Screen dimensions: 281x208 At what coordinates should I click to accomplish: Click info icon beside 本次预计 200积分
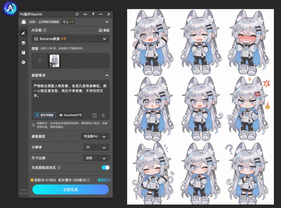(88, 180)
